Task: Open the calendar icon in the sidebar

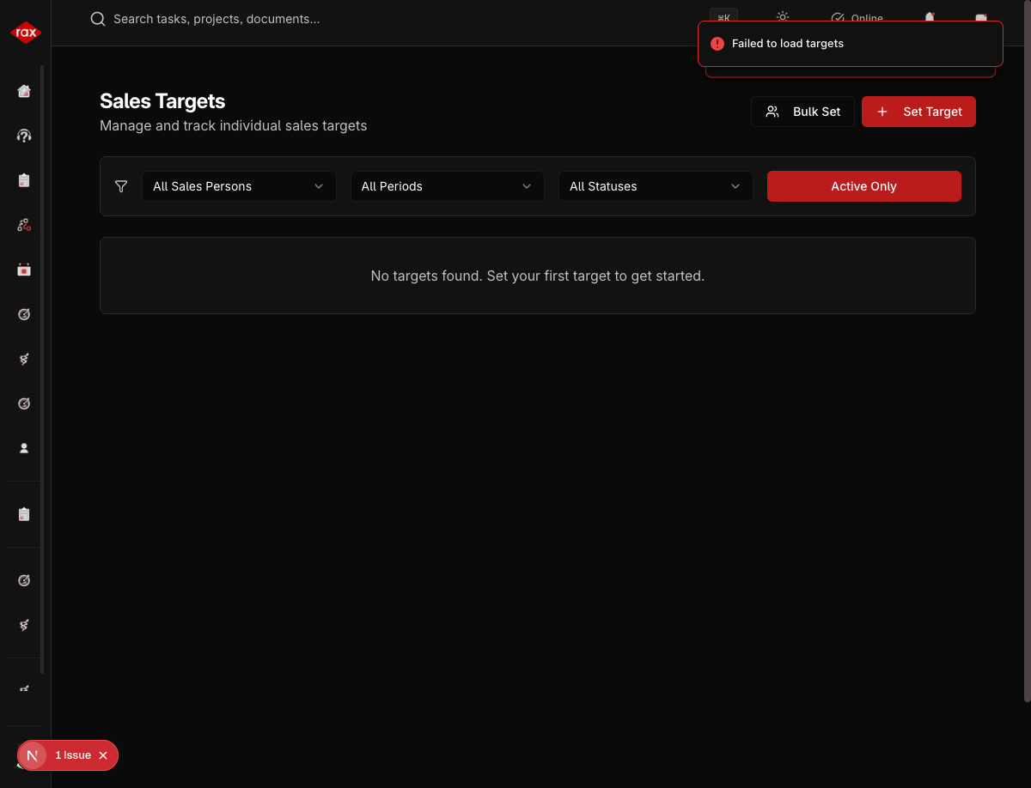Action: (23, 269)
